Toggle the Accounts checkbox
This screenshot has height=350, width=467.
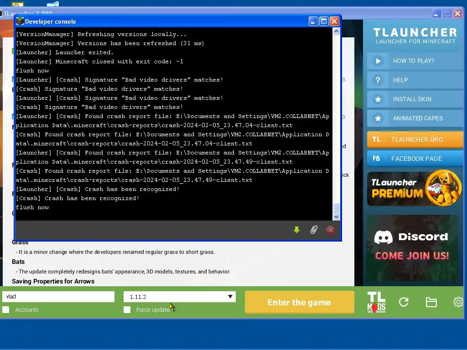[x=6, y=310]
